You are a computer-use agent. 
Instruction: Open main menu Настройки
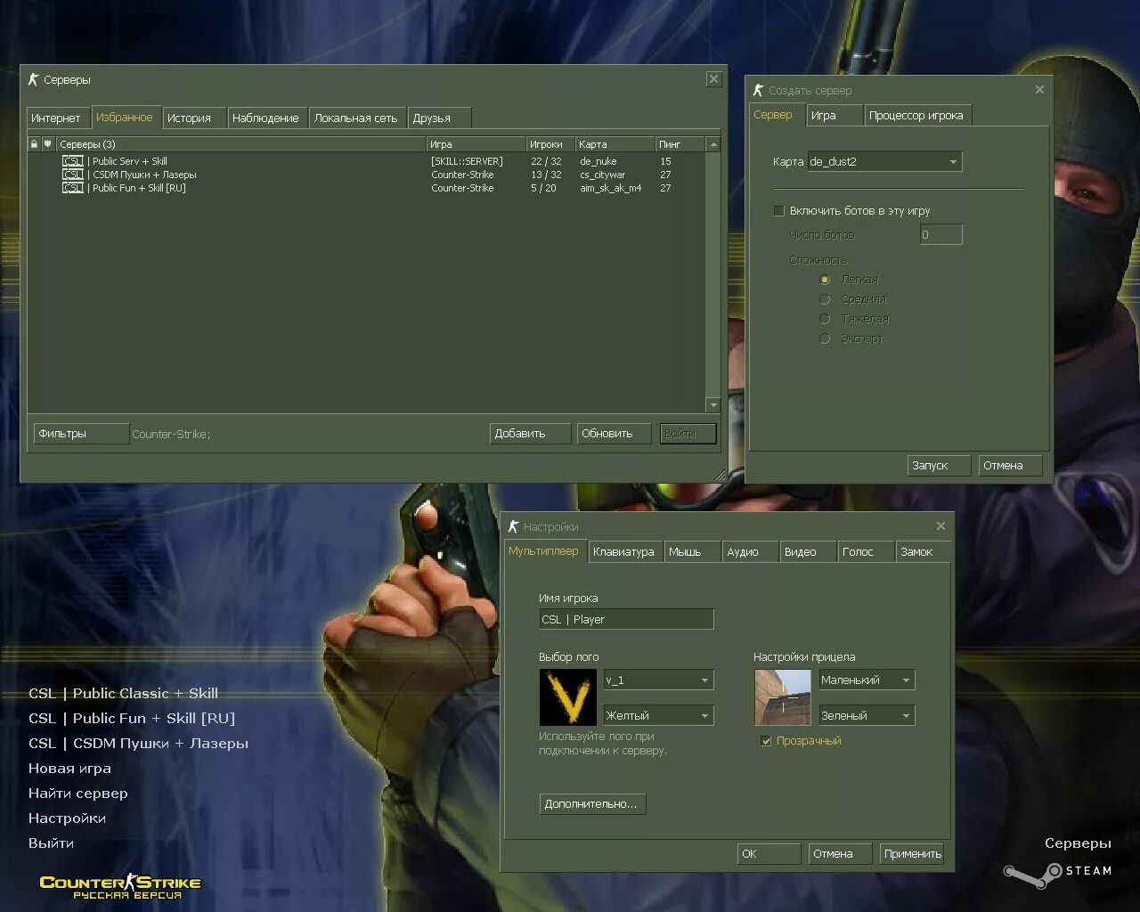pos(67,818)
